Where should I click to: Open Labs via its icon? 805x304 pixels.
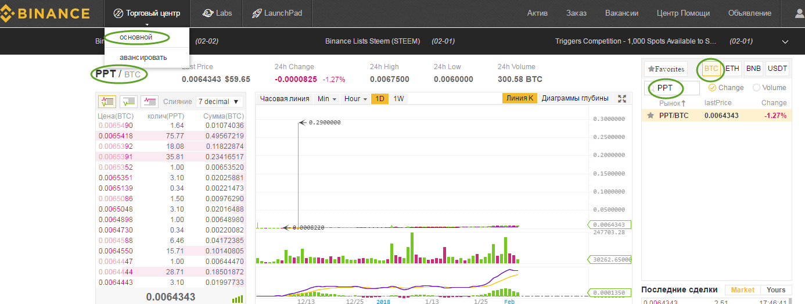207,13
